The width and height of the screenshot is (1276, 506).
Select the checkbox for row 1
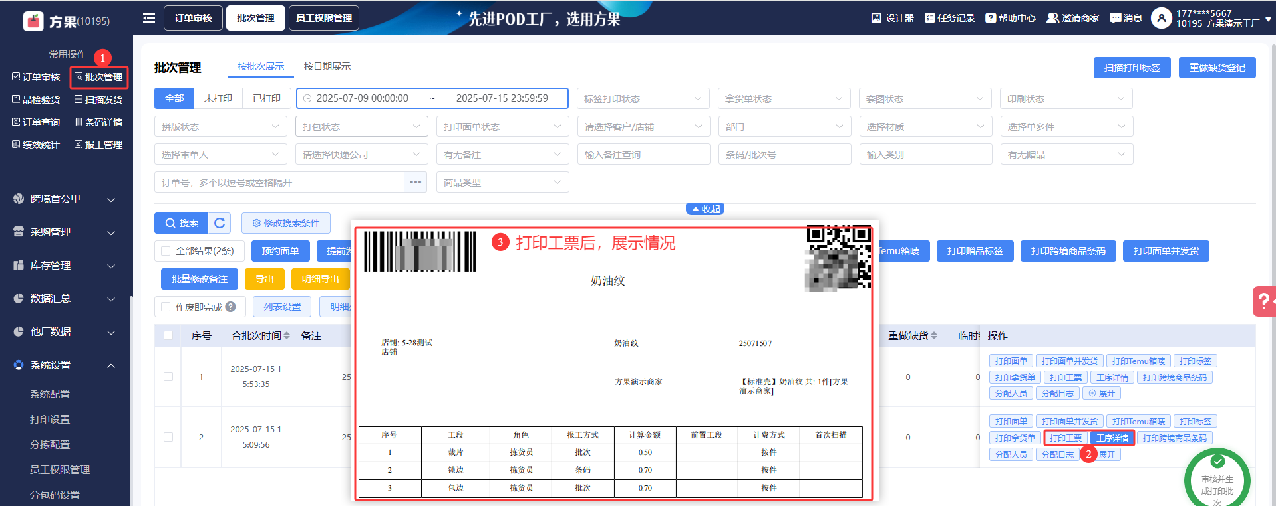[168, 377]
